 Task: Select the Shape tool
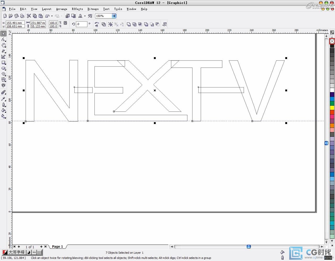[4, 40]
